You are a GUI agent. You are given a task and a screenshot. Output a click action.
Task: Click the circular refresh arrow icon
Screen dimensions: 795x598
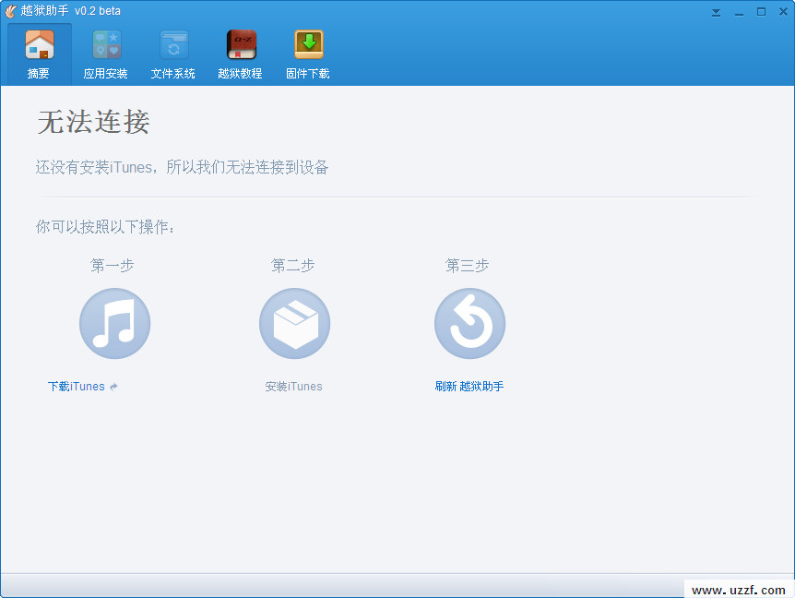pyautogui.click(x=470, y=323)
